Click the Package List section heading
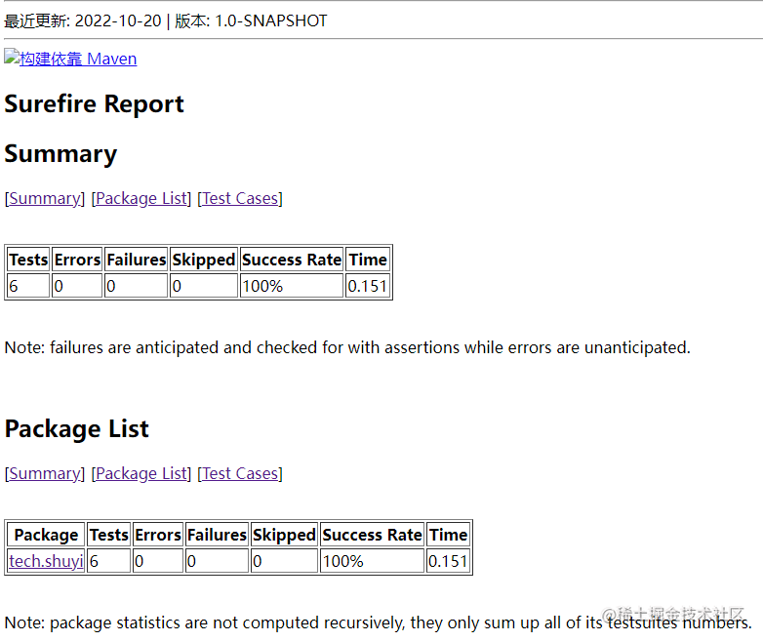Screen dimensions: 763x642 (76, 428)
